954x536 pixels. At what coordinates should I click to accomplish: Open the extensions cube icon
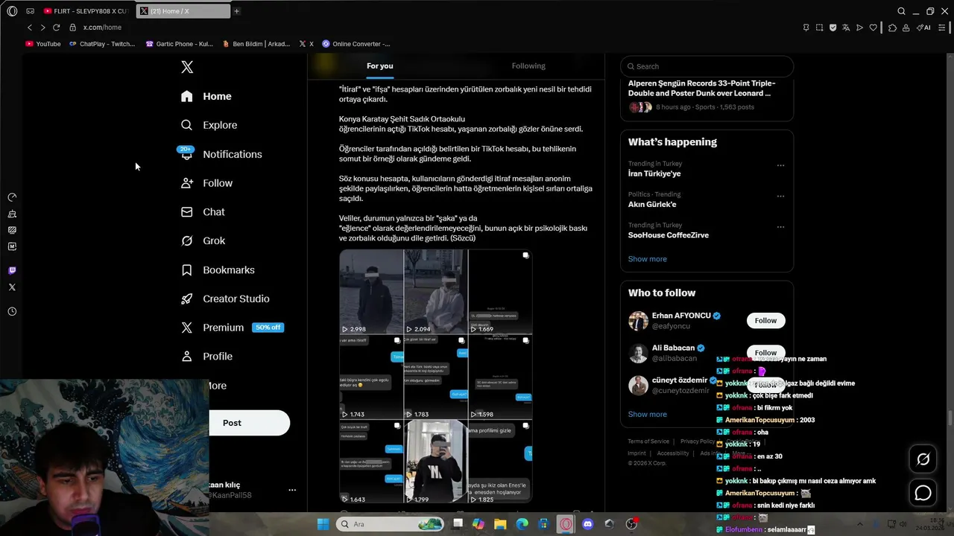pos(892,28)
